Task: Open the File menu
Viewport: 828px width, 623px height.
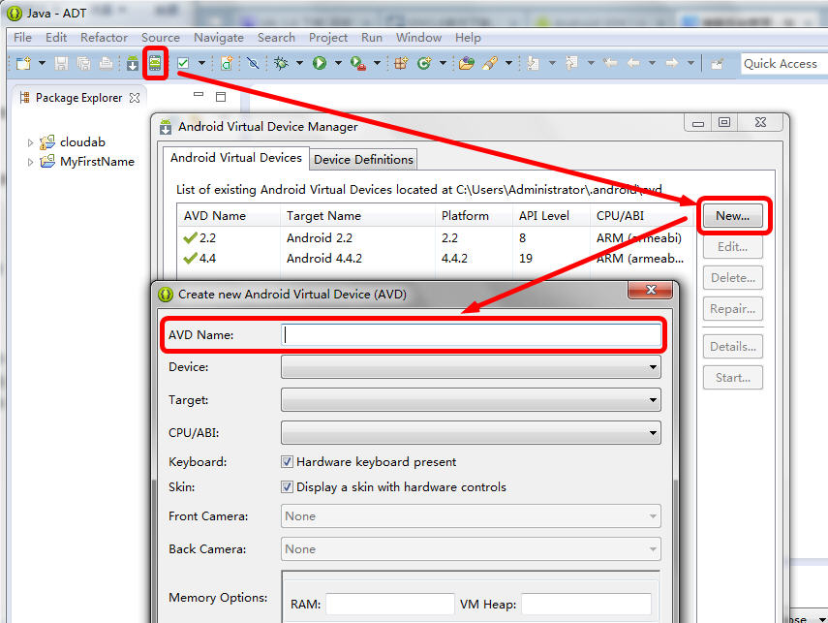Action: click(22, 38)
